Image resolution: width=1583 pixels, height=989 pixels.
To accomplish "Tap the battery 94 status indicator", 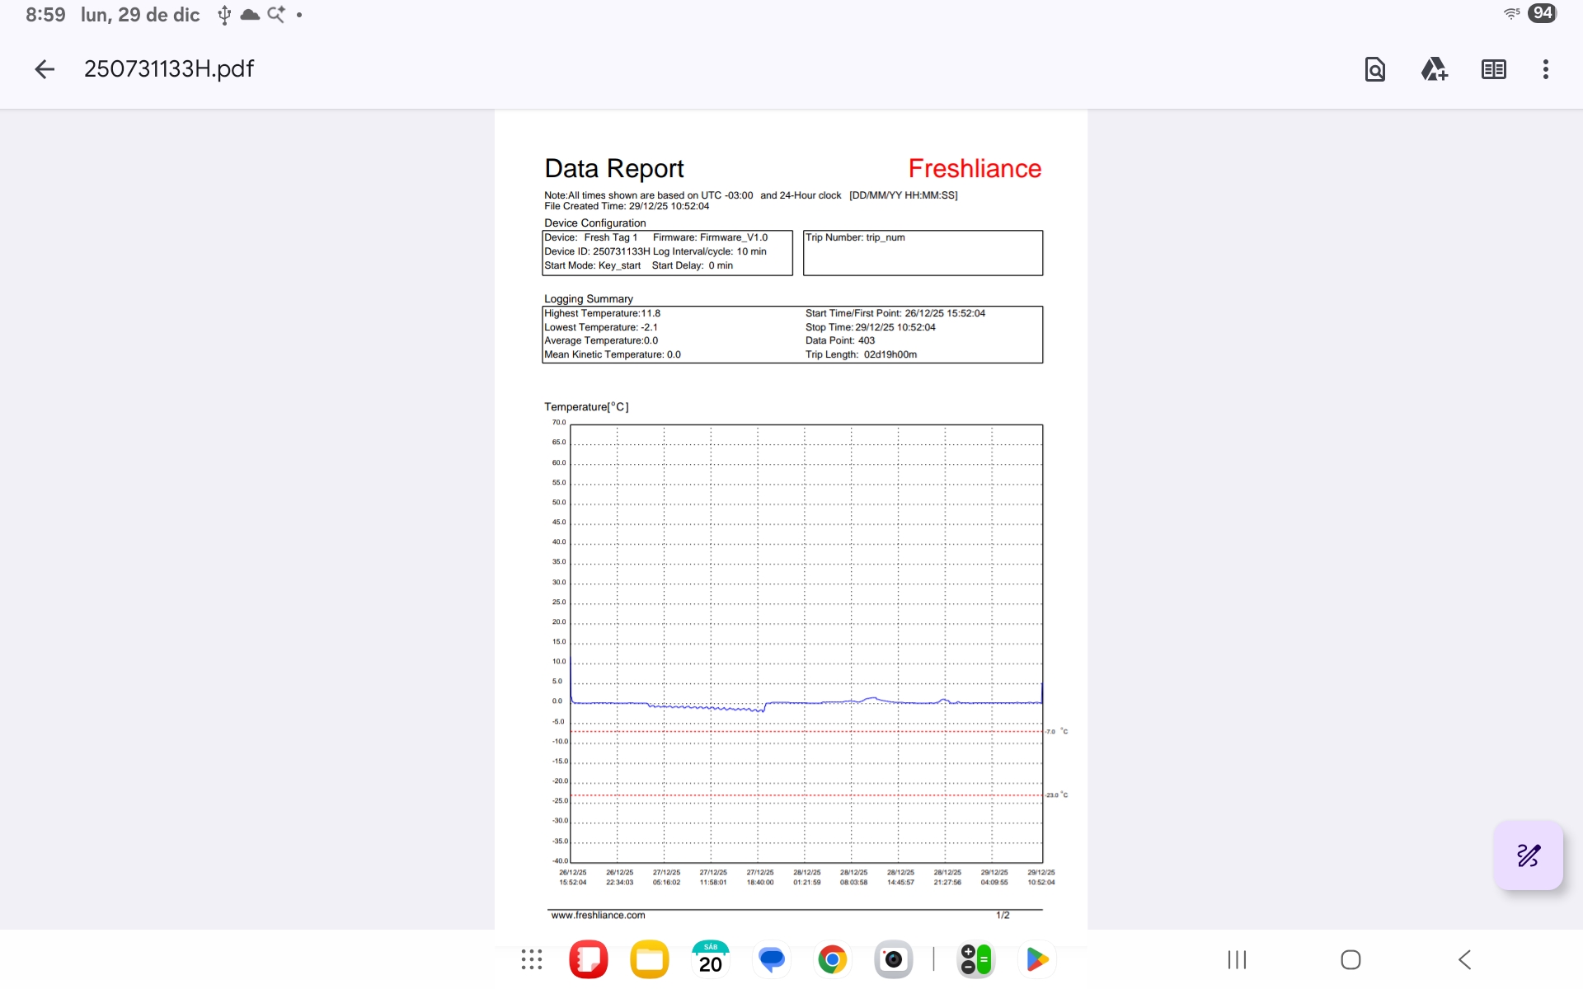I will coord(1542,13).
